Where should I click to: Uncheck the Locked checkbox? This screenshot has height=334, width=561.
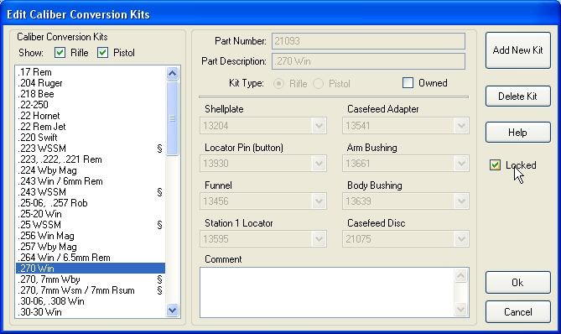pos(495,165)
